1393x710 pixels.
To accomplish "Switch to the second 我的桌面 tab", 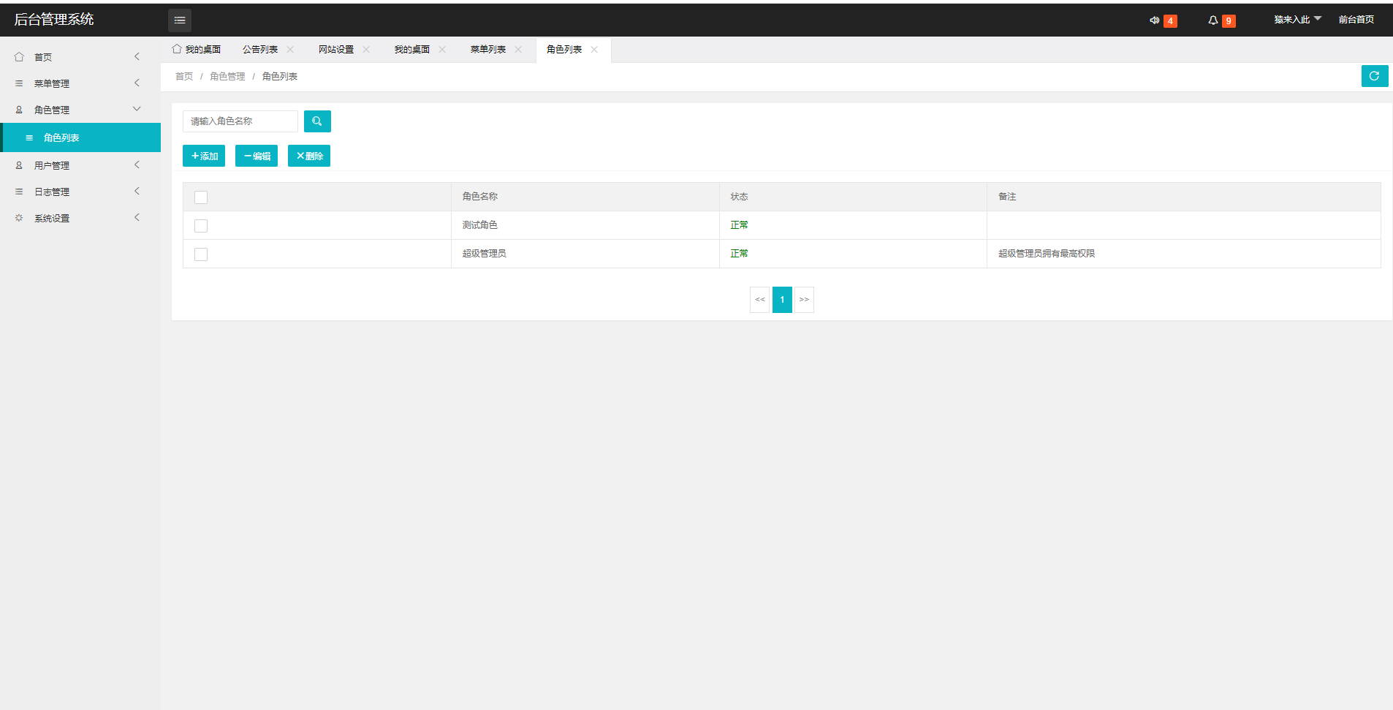I will coord(412,50).
